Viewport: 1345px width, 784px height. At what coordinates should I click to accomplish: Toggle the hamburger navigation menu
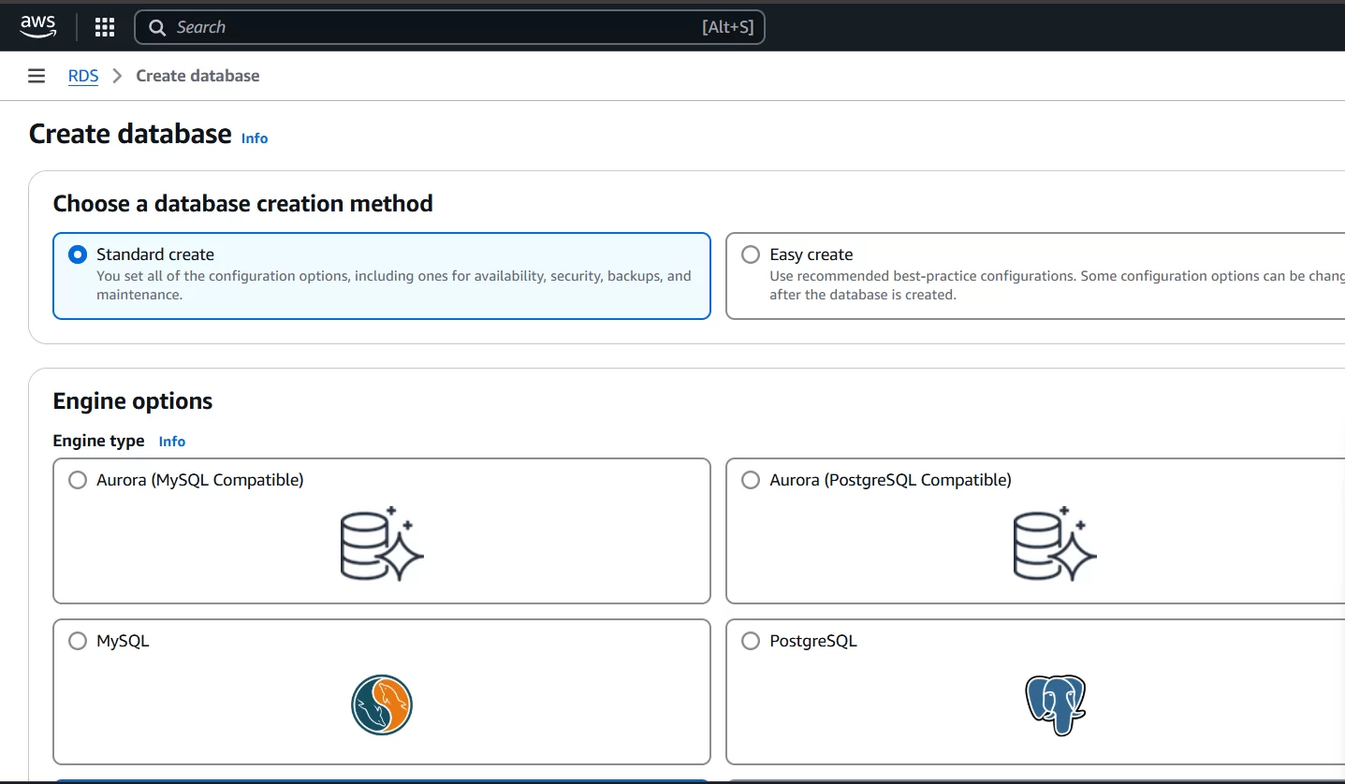point(37,76)
